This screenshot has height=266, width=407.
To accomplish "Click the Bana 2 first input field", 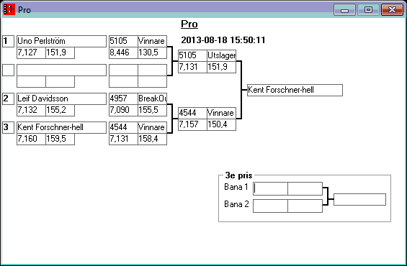I will [270, 206].
